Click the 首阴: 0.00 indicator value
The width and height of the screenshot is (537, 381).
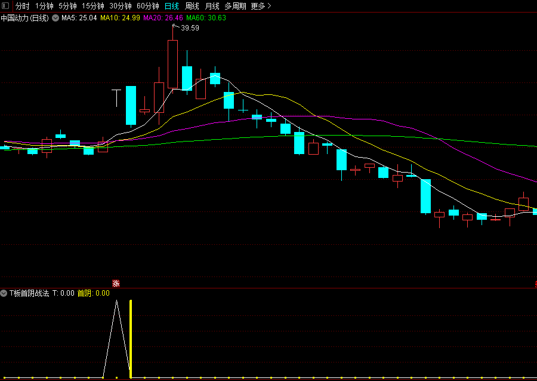94,293
